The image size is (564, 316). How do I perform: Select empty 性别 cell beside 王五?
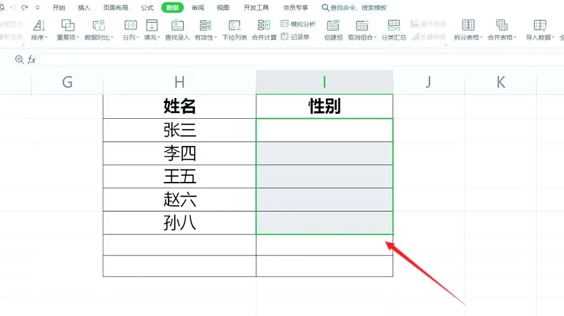pos(324,176)
